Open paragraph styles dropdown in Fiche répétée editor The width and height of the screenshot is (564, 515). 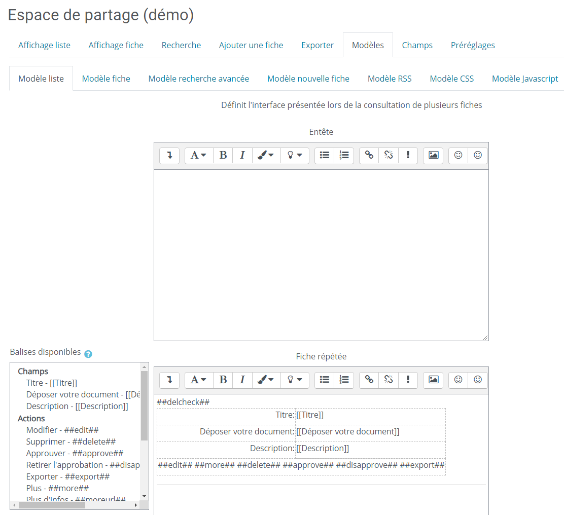click(x=198, y=380)
